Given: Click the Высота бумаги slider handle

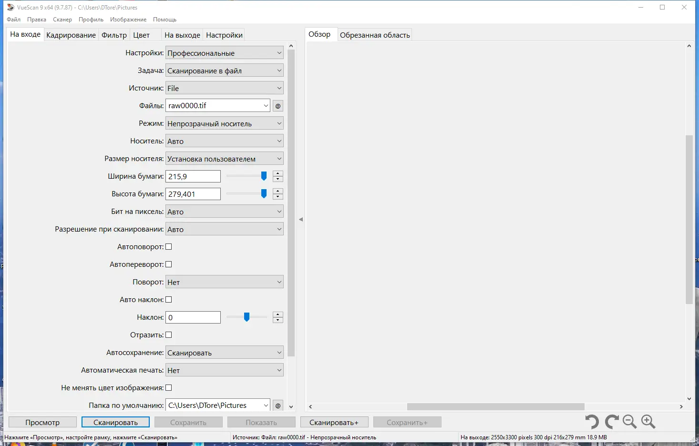Looking at the screenshot, I should pyautogui.click(x=264, y=194).
